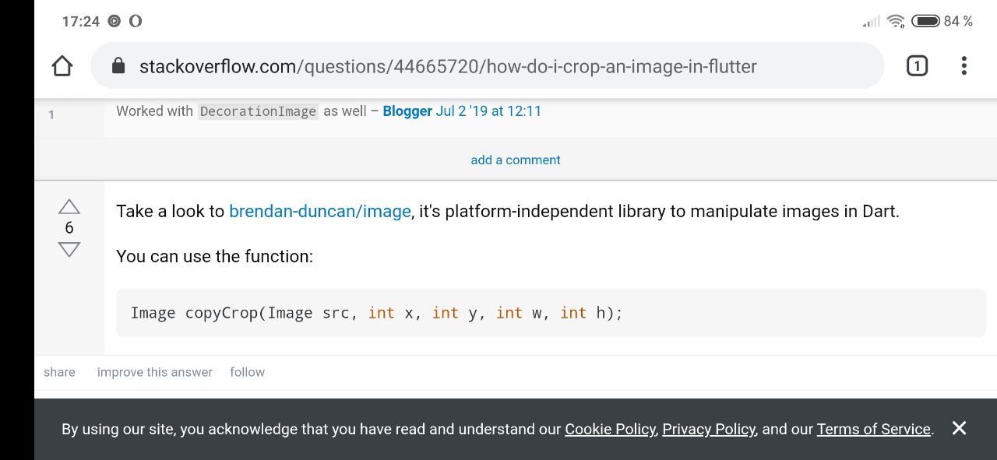Dismiss the cookie policy banner
The width and height of the screenshot is (997, 460).
pyautogui.click(x=959, y=428)
